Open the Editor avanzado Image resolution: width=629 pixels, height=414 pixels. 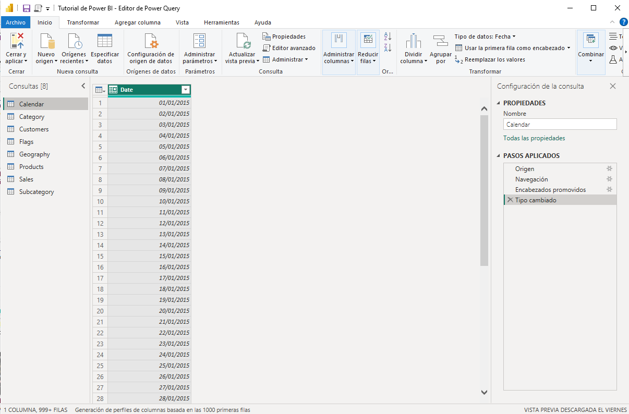click(x=289, y=48)
